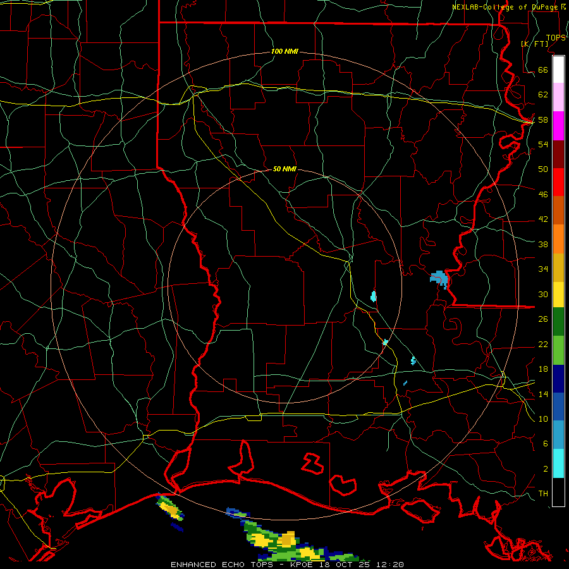
Task: Click the dark green legend swatch
Action: point(558,322)
